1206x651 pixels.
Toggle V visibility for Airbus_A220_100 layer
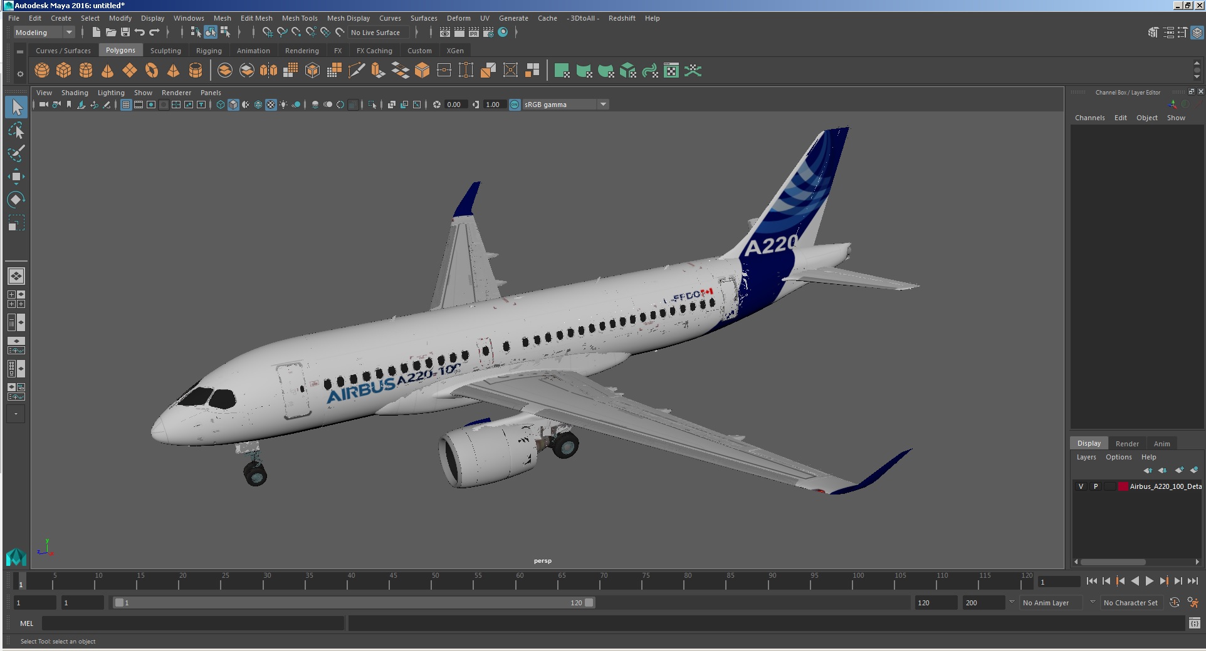[x=1081, y=486]
